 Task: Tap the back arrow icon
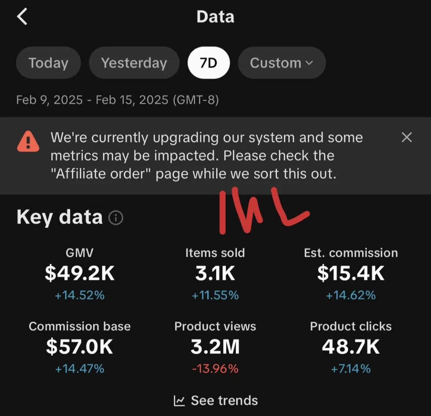pos(22,17)
